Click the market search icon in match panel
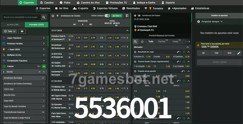This screenshot has width=243, height=124. 136,42
